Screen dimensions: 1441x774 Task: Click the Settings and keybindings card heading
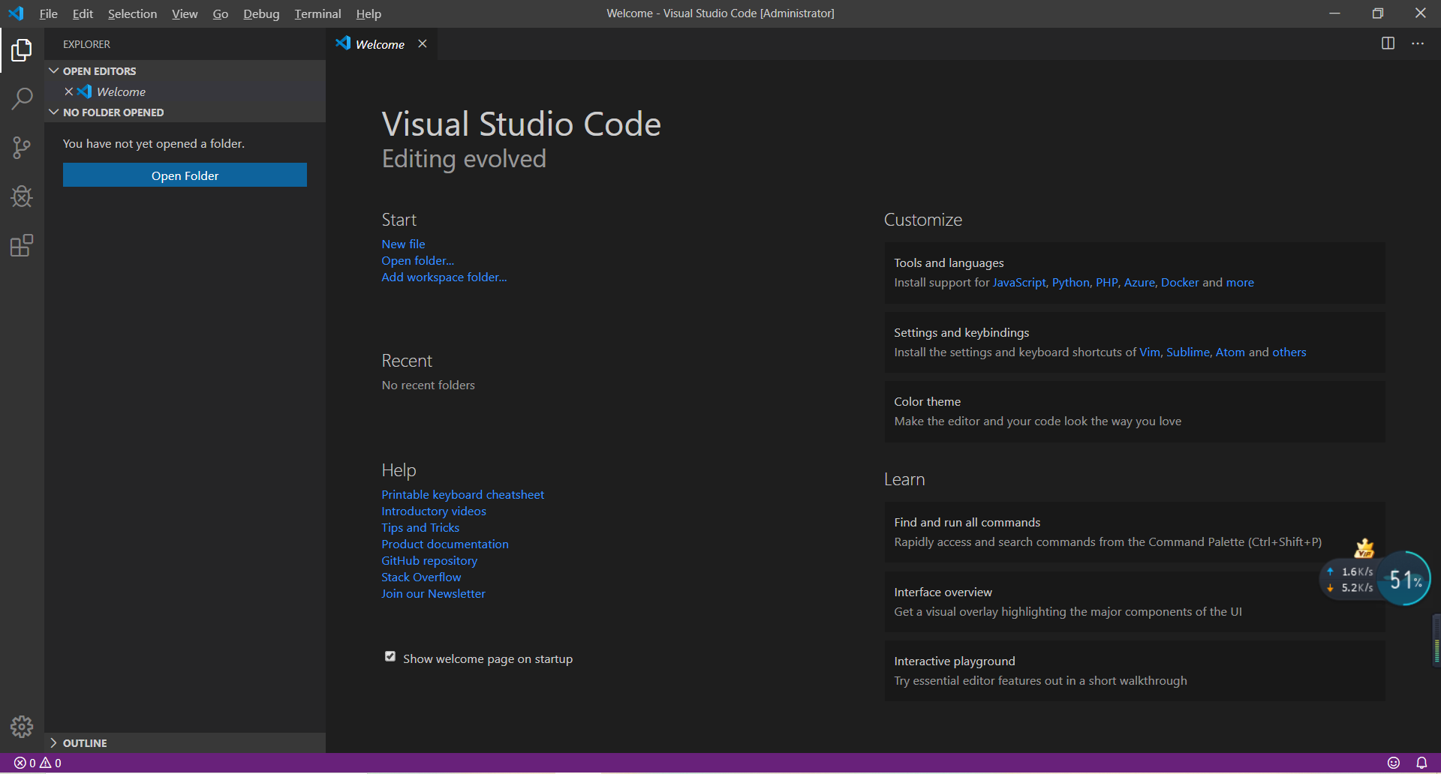tap(961, 332)
